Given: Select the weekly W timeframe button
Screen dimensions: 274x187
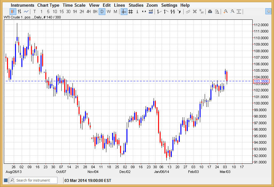Looking at the screenshot, I should (x=109, y=11).
